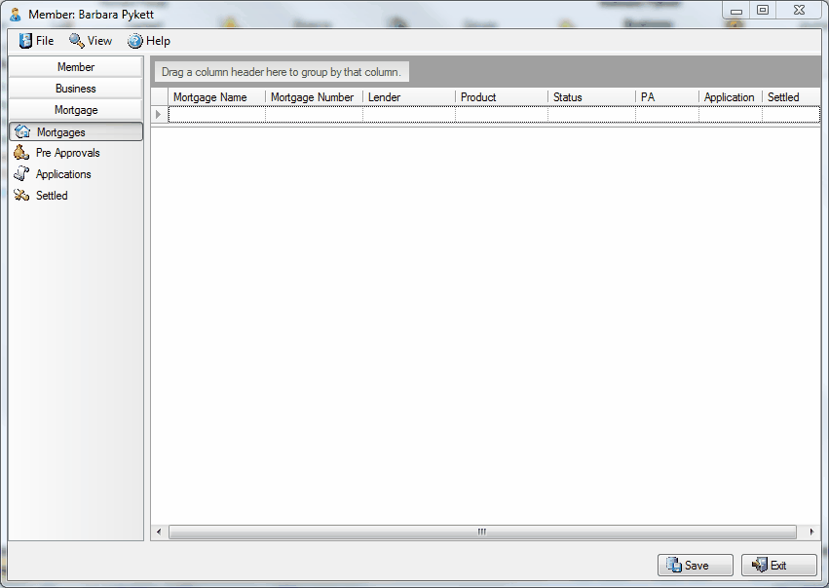
Task: Sort by Application column header
Action: (x=731, y=97)
